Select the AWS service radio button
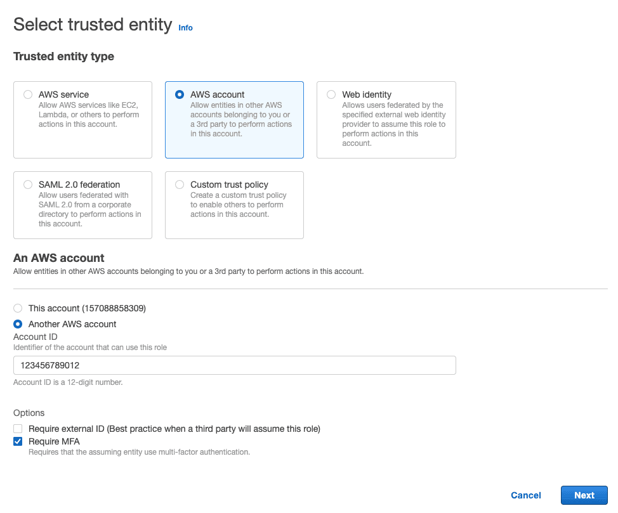The width and height of the screenshot is (618, 513). 27,94
